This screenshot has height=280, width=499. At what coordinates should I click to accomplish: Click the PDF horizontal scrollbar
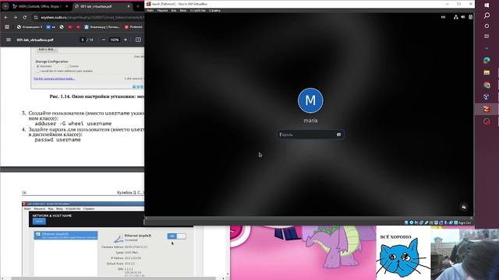[x=114, y=278]
